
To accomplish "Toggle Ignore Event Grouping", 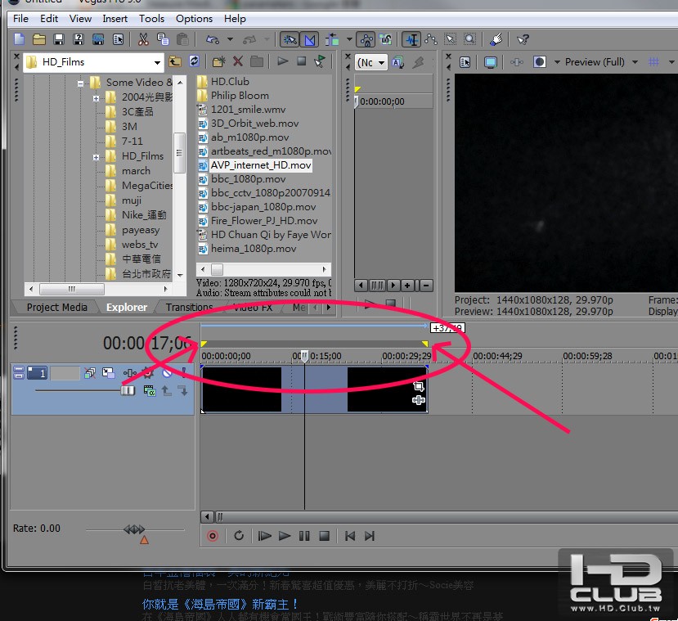I will (x=385, y=40).
